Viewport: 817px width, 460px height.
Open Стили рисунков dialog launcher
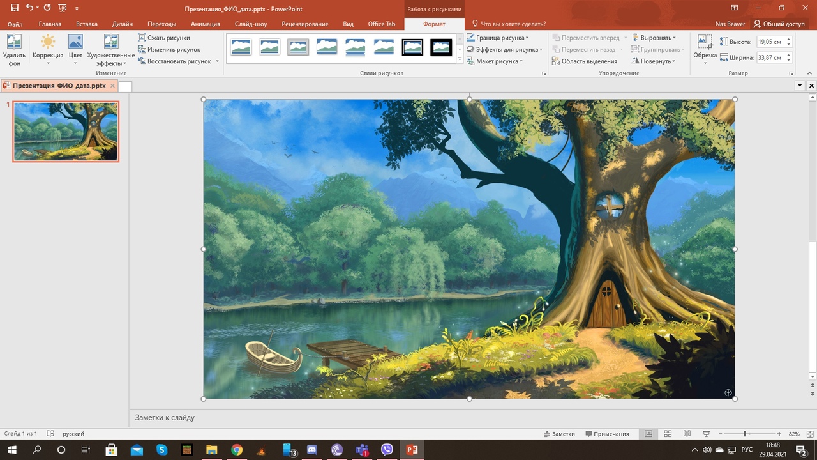pyautogui.click(x=544, y=73)
